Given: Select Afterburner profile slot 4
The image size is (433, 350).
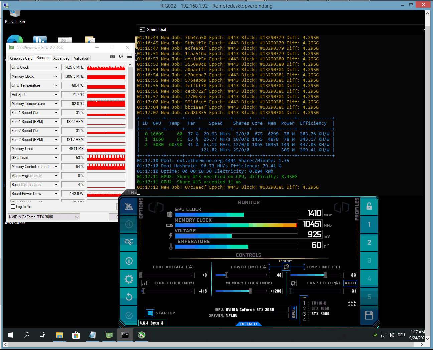Looking at the screenshot, I should tap(369, 279).
